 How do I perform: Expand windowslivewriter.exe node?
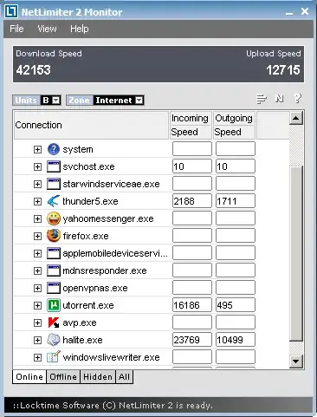(x=37, y=357)
